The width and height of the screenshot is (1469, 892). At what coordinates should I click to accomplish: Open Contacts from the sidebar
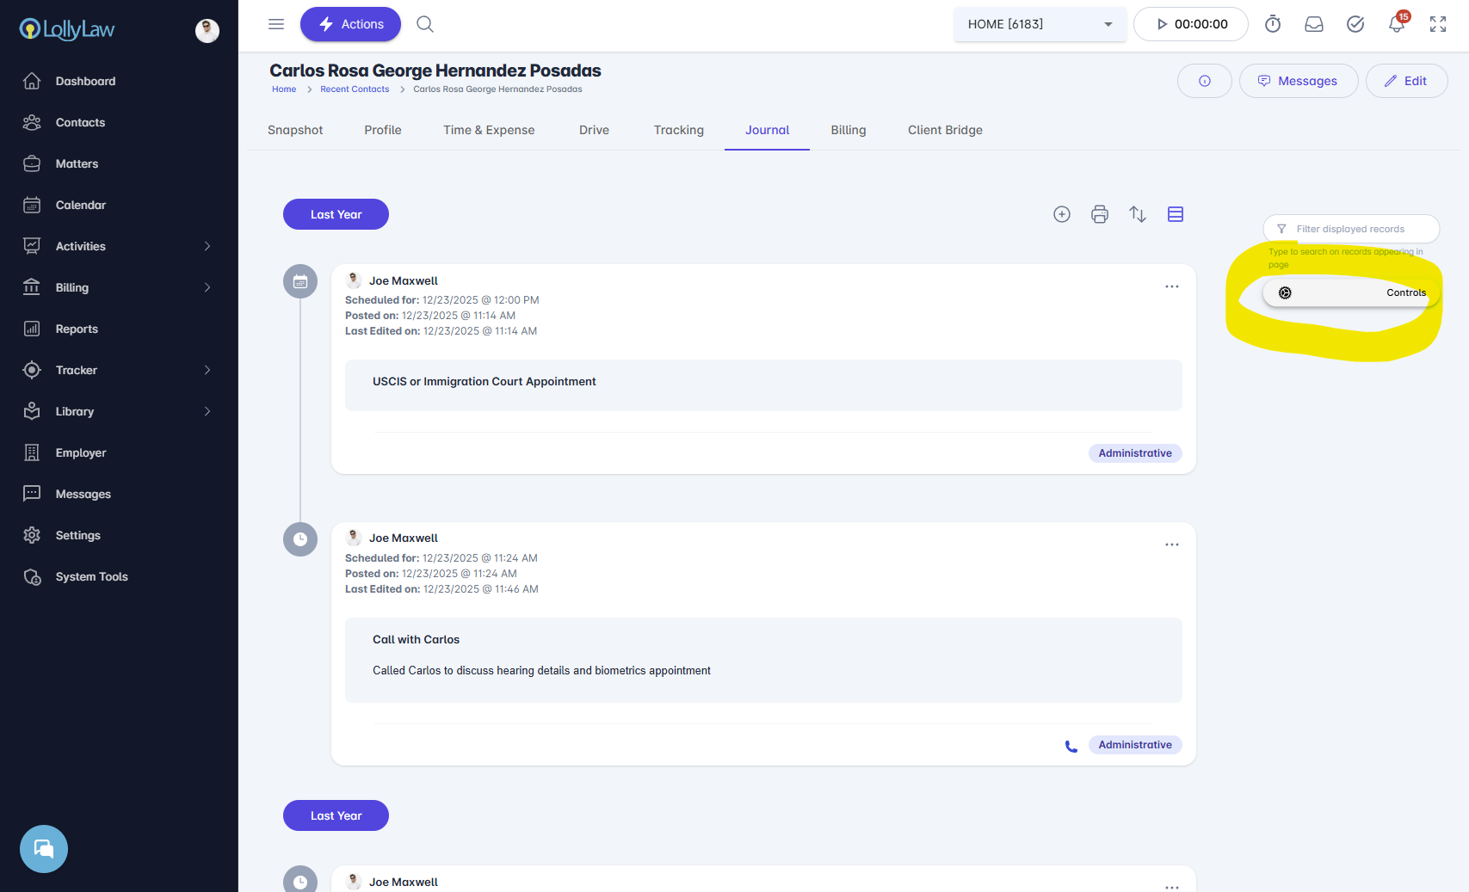80,122
